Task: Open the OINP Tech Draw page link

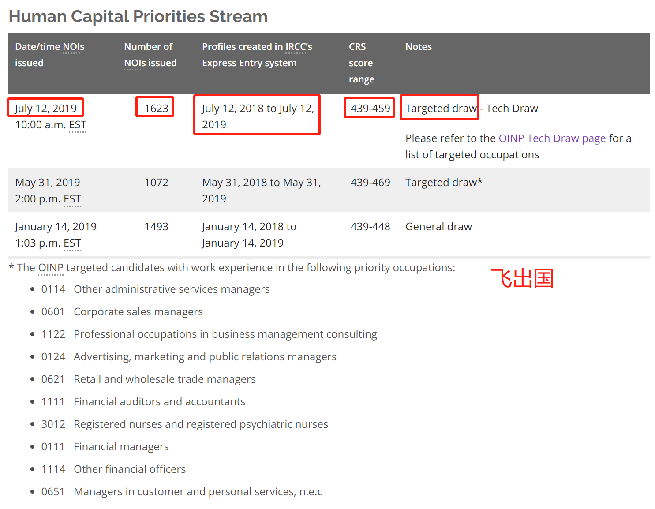Action: point(552,138)
